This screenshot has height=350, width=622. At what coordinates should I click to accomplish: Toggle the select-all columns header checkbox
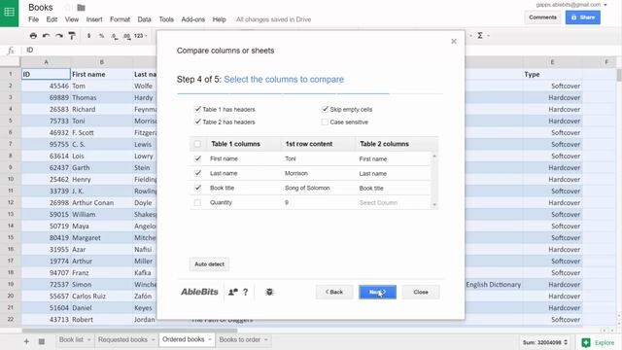coord(197,144)
